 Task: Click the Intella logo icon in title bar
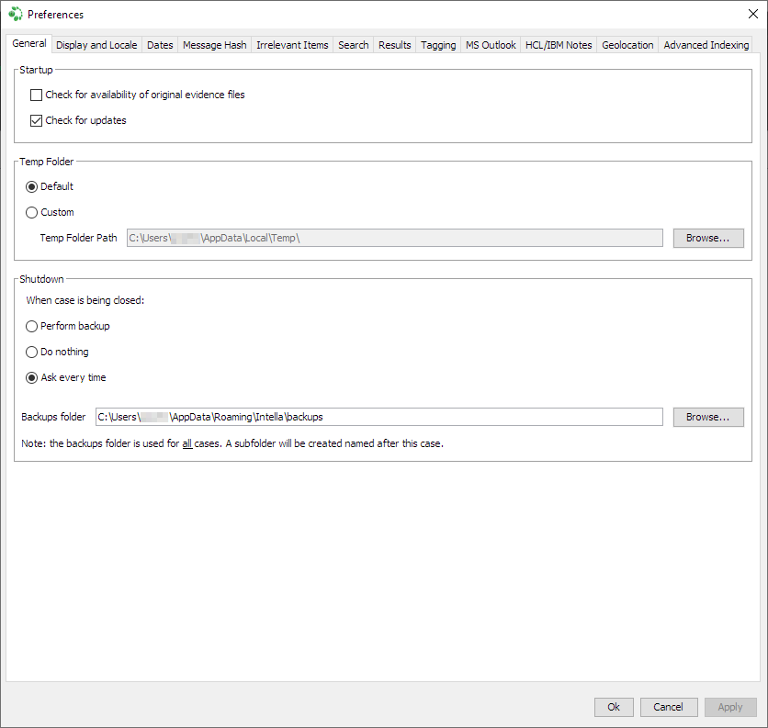15,14
